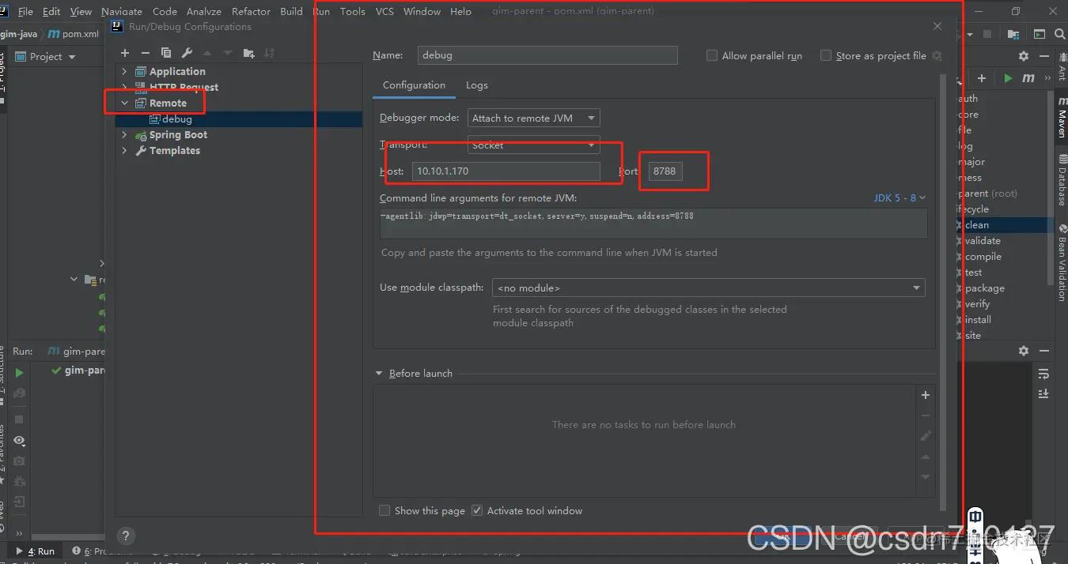1068x564 pixels.
Task: Open Maven panel settings gear
Action: 1024,56
